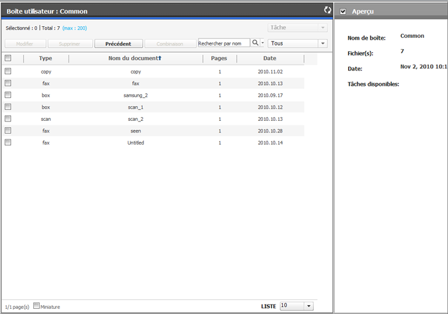The height and width of the screenshot is (314, 448).
Task: Click the Combinaison button
Action: click(x=169, y=43)
